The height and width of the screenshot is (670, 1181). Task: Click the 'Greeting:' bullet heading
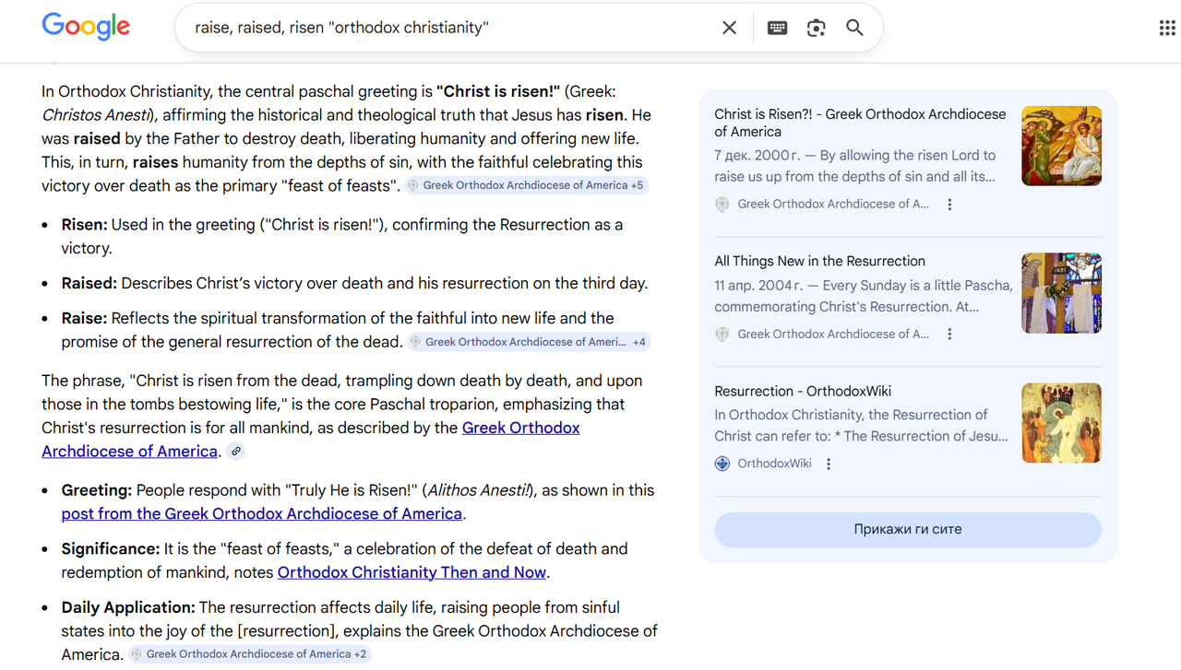coord(97,490)
